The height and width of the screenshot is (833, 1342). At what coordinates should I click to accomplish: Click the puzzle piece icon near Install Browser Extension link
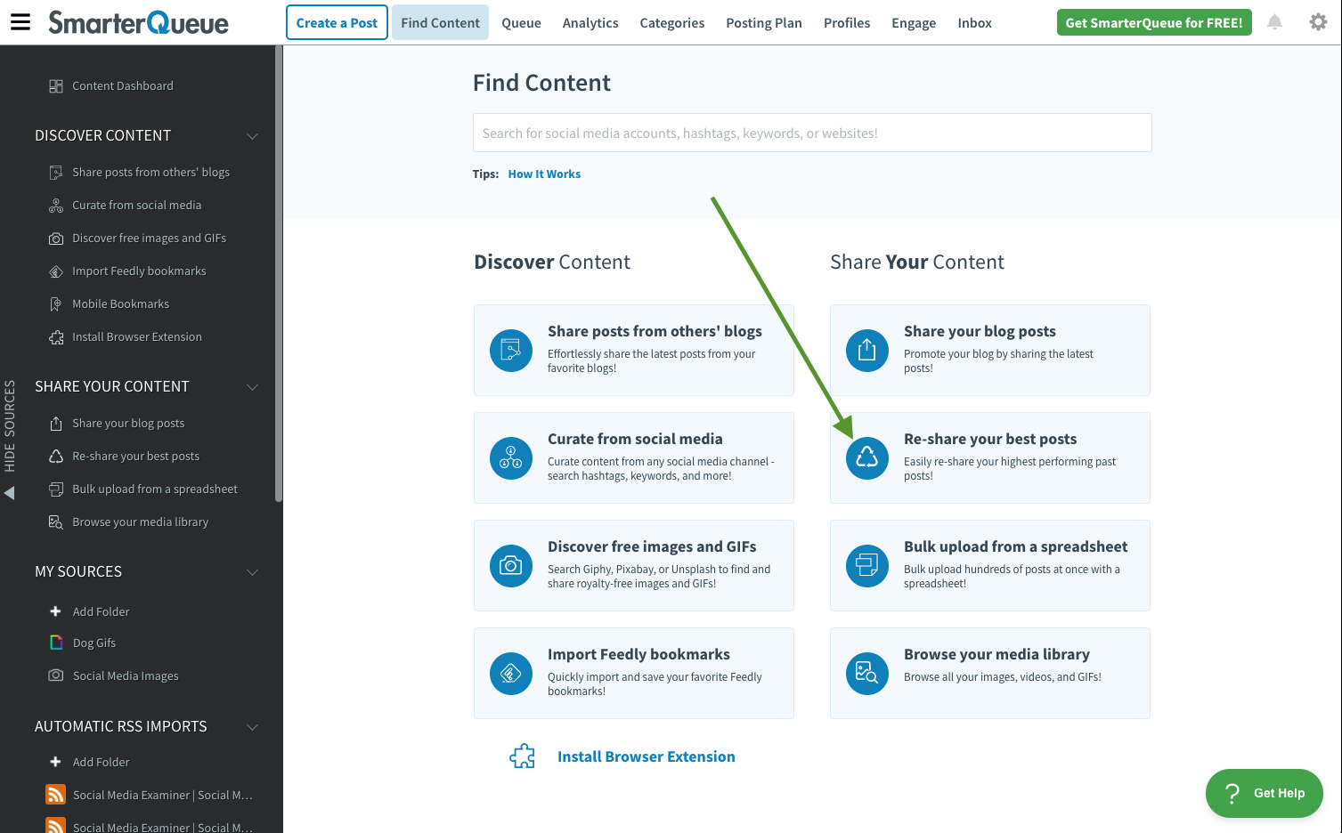[523, 756]
